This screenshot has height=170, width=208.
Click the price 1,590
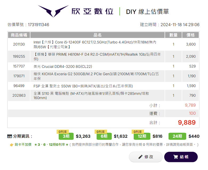pos(191,86)
